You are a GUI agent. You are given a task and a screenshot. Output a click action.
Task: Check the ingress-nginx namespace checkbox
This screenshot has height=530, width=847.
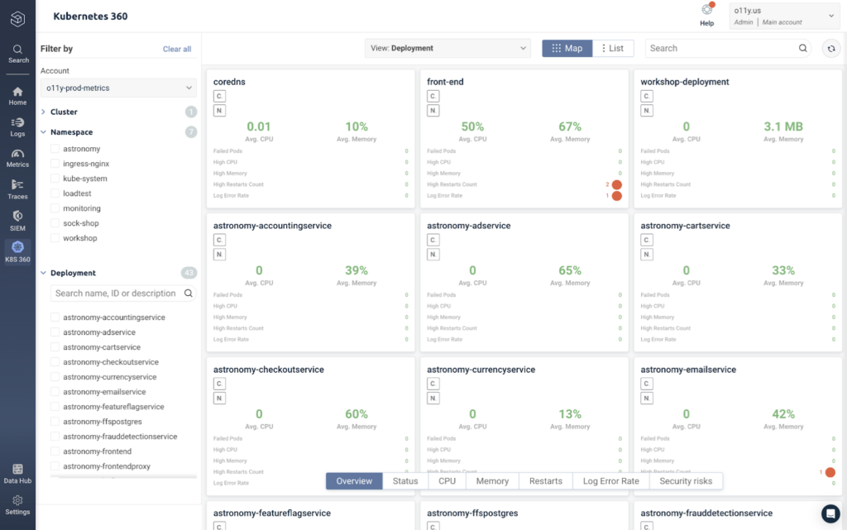click(x=55, y=163)
